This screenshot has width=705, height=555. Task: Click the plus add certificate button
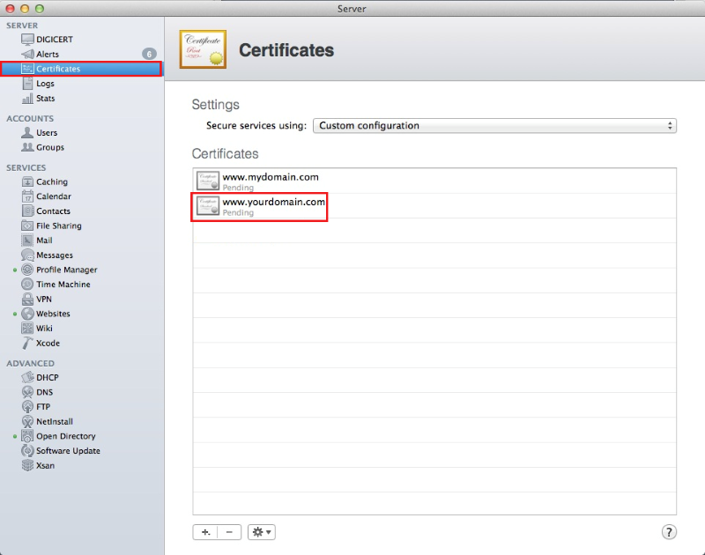(x=205, y=532)
